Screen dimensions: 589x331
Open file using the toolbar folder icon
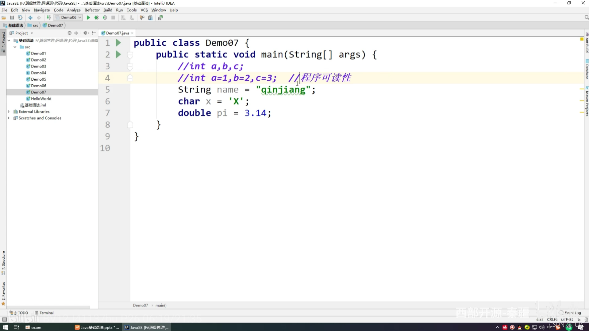pyautogui.click(x=4, y=18)
